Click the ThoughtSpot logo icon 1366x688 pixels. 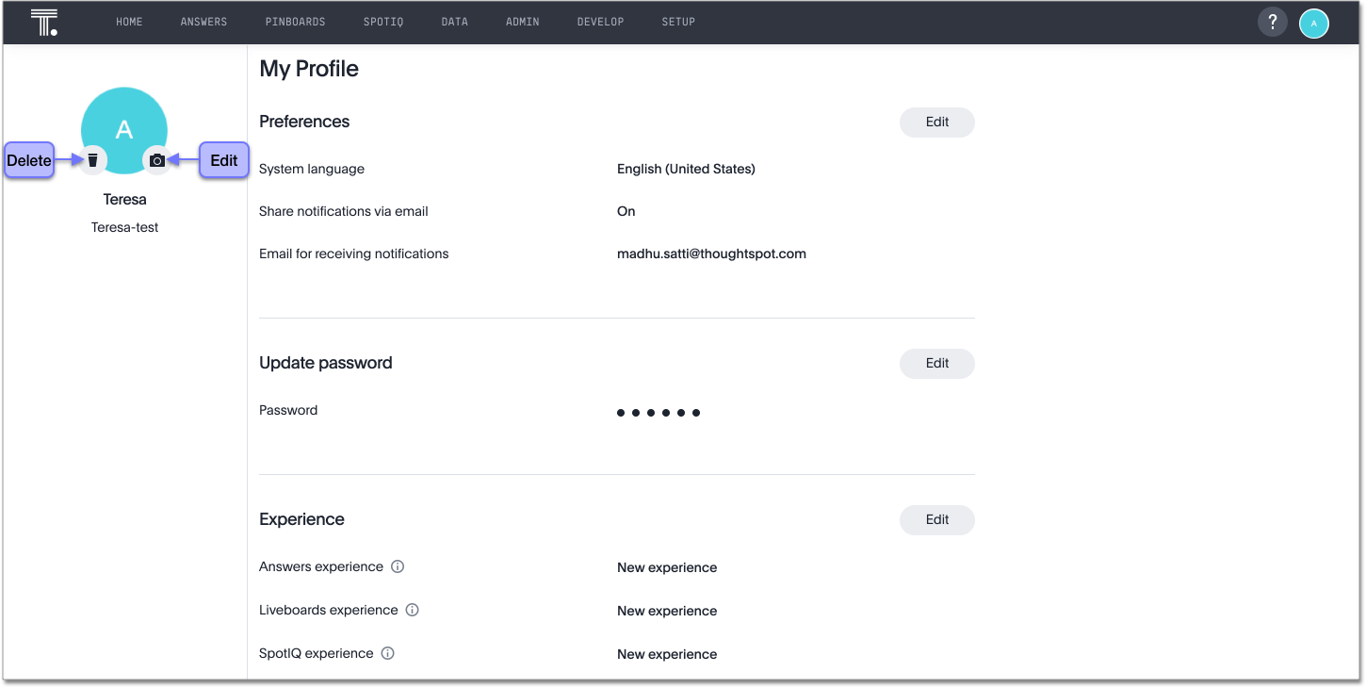[44, 23]
